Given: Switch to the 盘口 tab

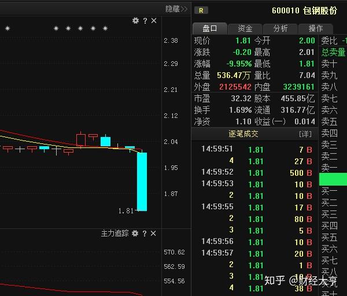Looking at the screenshot, I should [x=210, y=28].
